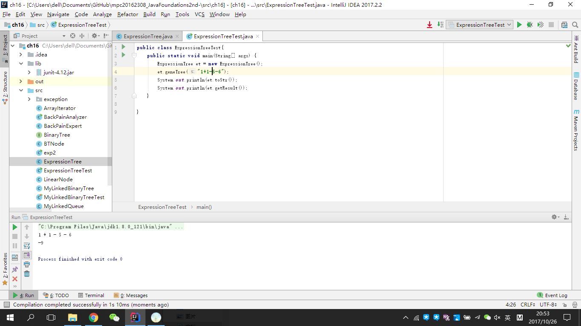This screenshot has width=581, height=326.
Task: Collapse the ch16 project root
Action: click(12, 45)
